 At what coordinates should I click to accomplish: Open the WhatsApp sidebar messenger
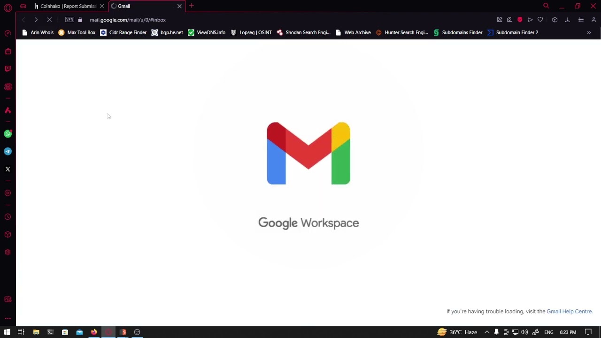point(8,134)
